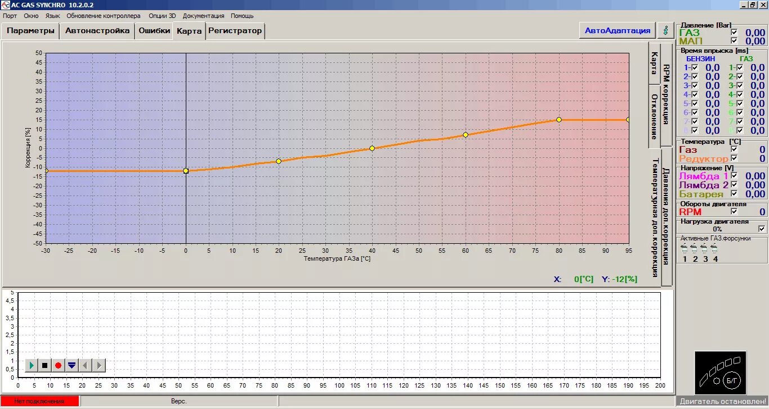Open the Обновление контроллера menu
Image resolution: width=769 pixels, height=409 pixels.
[x=104, y=16]
